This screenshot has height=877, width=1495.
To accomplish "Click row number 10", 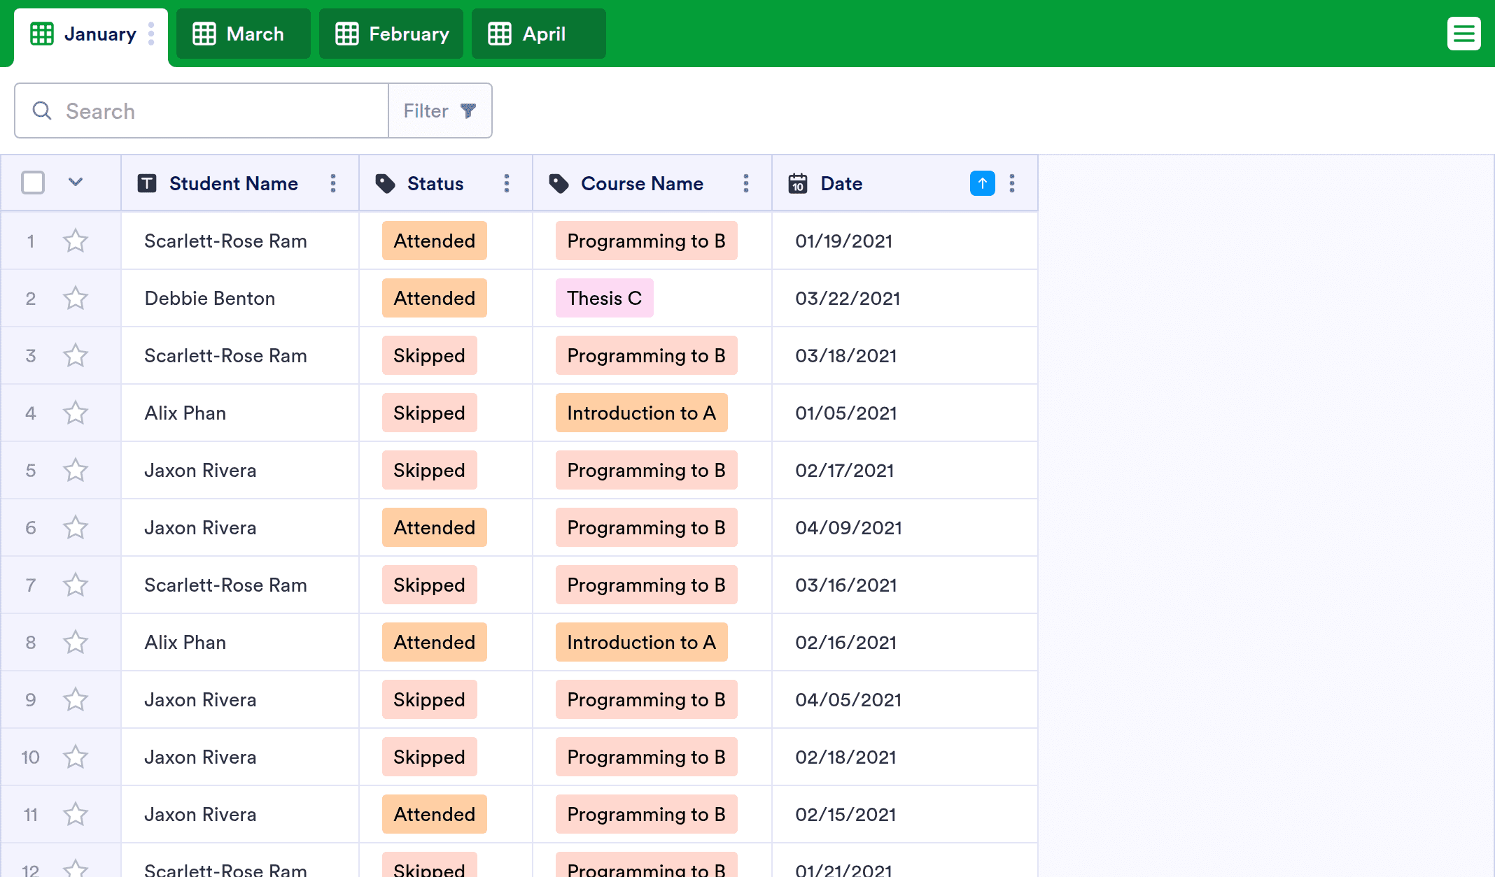I will click(x=30, y=757).
